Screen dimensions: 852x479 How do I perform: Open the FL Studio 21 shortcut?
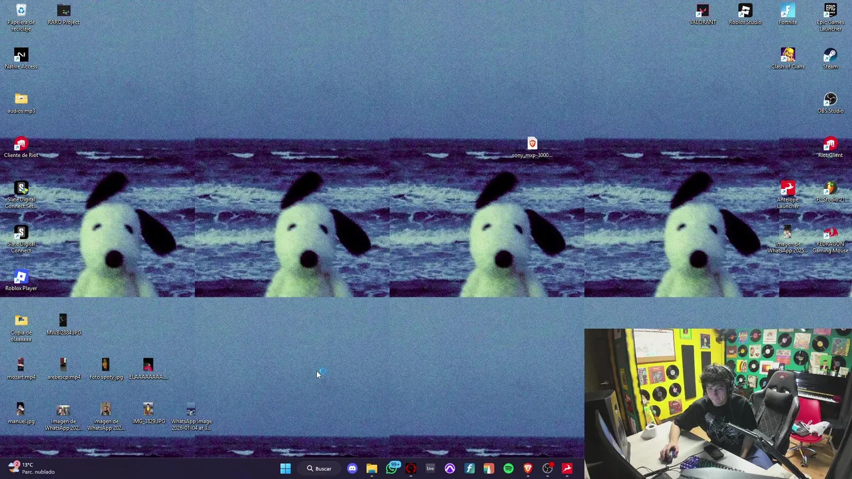[x=830, y=192]
